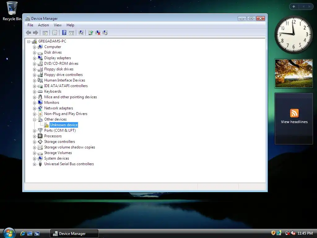Click Update Driver Software toolbar icon
This screenshot has height=238, width=317.
tap(91, 33)
